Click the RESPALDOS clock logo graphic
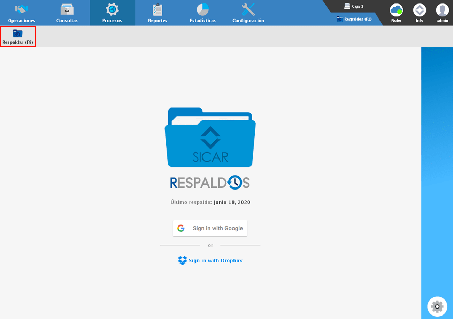The height and width of the screenshot is (319, 453). (x=210, y=182)
